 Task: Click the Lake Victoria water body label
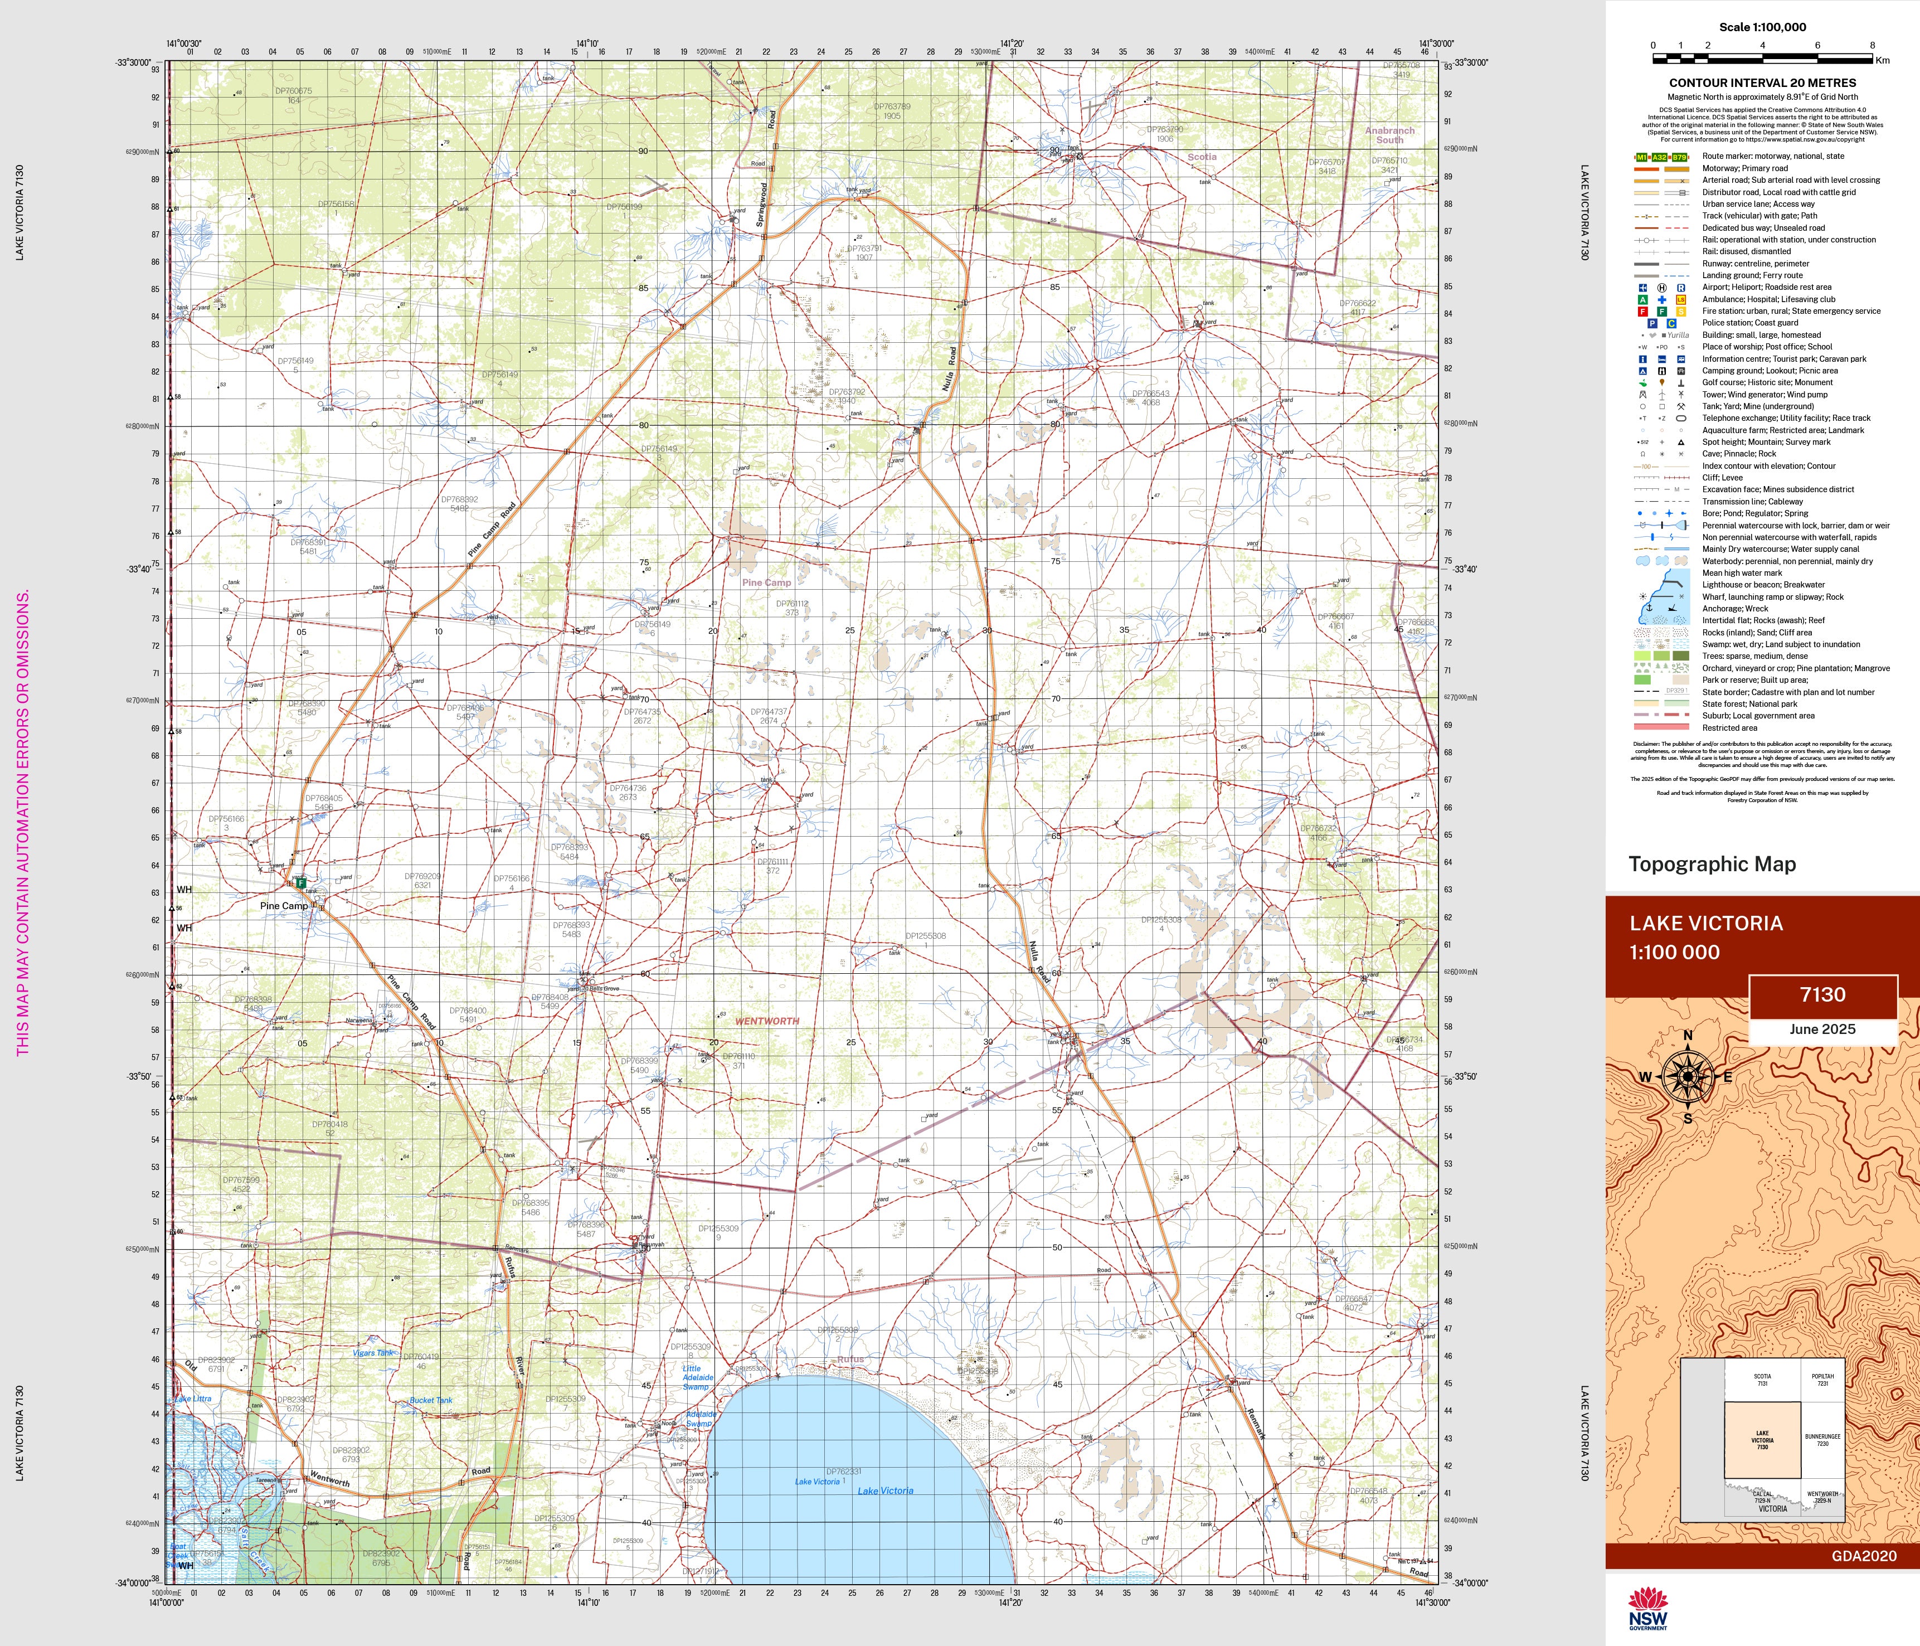(x=885, y=1490)
